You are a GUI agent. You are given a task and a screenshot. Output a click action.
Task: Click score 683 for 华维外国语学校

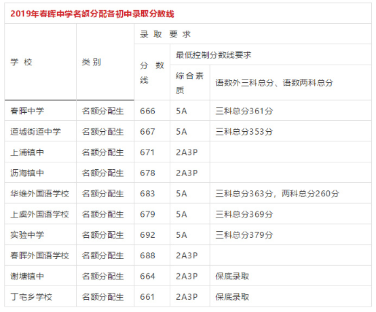[147, 194]
